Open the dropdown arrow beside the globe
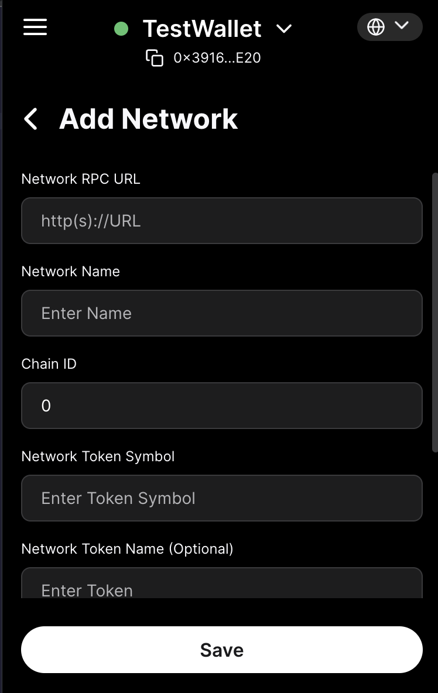This screenshot has height=693, width=438. click(x=402, y=26)
